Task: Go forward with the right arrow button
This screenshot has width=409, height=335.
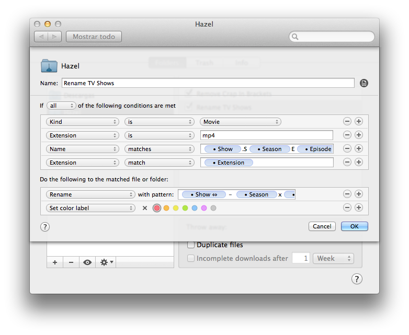Action: click(x=55, y=37)
